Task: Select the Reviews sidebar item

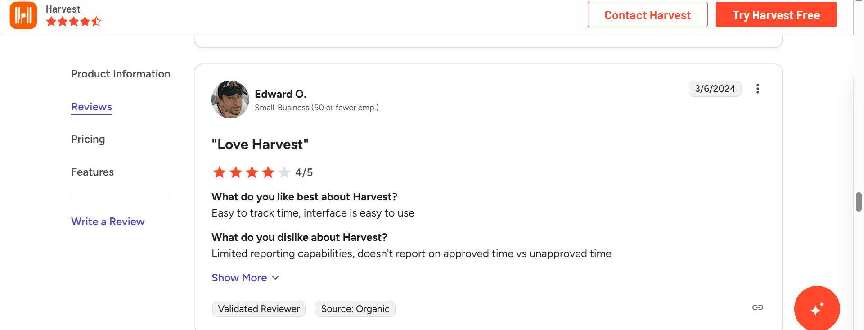Action: (91, 107)
